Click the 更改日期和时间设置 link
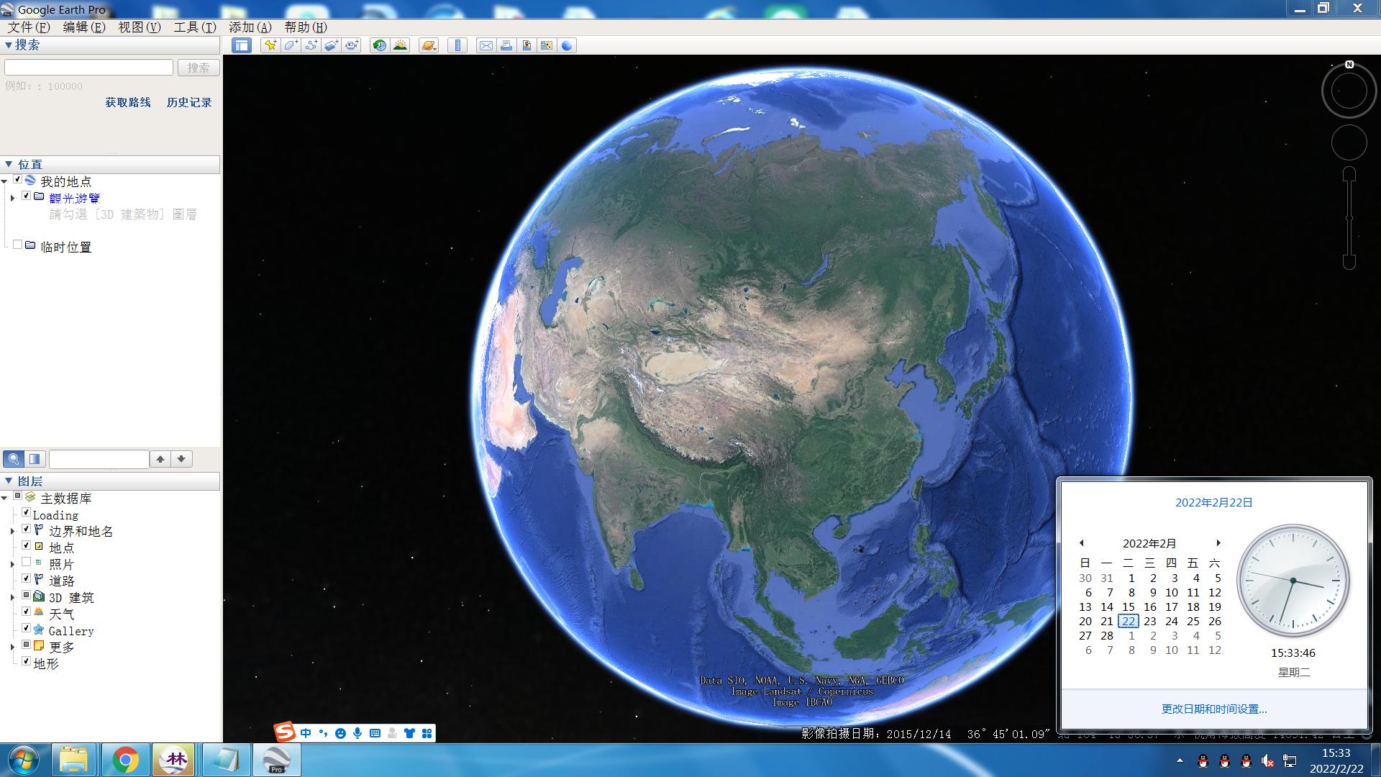Viewport: 1381px width, 777px height. coord(1213,709)
